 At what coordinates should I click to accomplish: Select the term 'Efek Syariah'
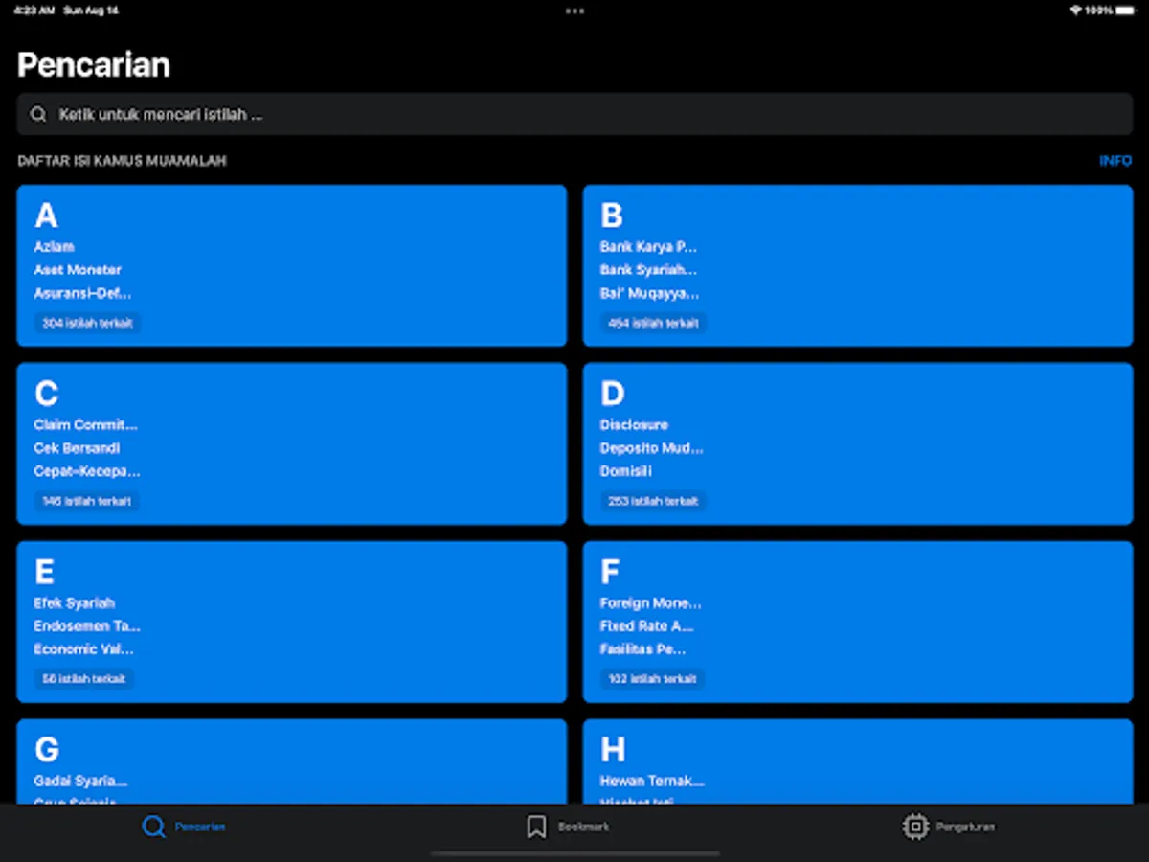(74, 603)
